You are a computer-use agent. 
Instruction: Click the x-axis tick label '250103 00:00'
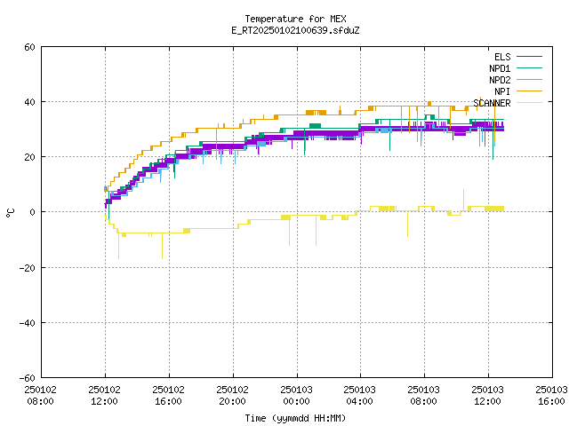click(x=296, y=396)
